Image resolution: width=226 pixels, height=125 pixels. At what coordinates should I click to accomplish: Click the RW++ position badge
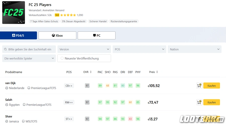(69, 102)
